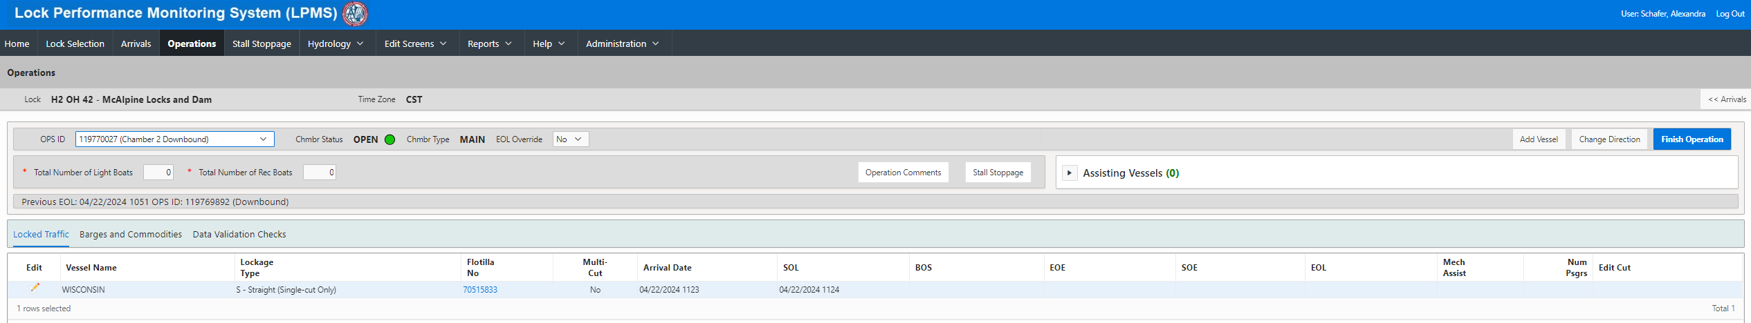Image resolution: width=1751 pixels, height=323 pixels.
Task: Click the Previous EOL info line
Action: 875,202
